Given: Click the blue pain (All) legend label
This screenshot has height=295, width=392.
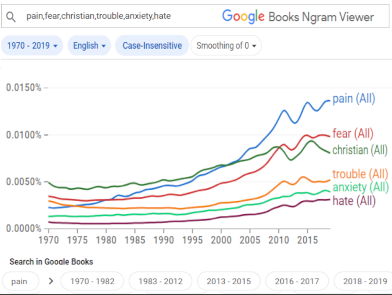Looking at the screenshot, I should tap(354, 99).
